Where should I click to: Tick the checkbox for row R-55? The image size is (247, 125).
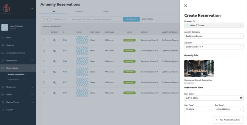pos(44,51)
